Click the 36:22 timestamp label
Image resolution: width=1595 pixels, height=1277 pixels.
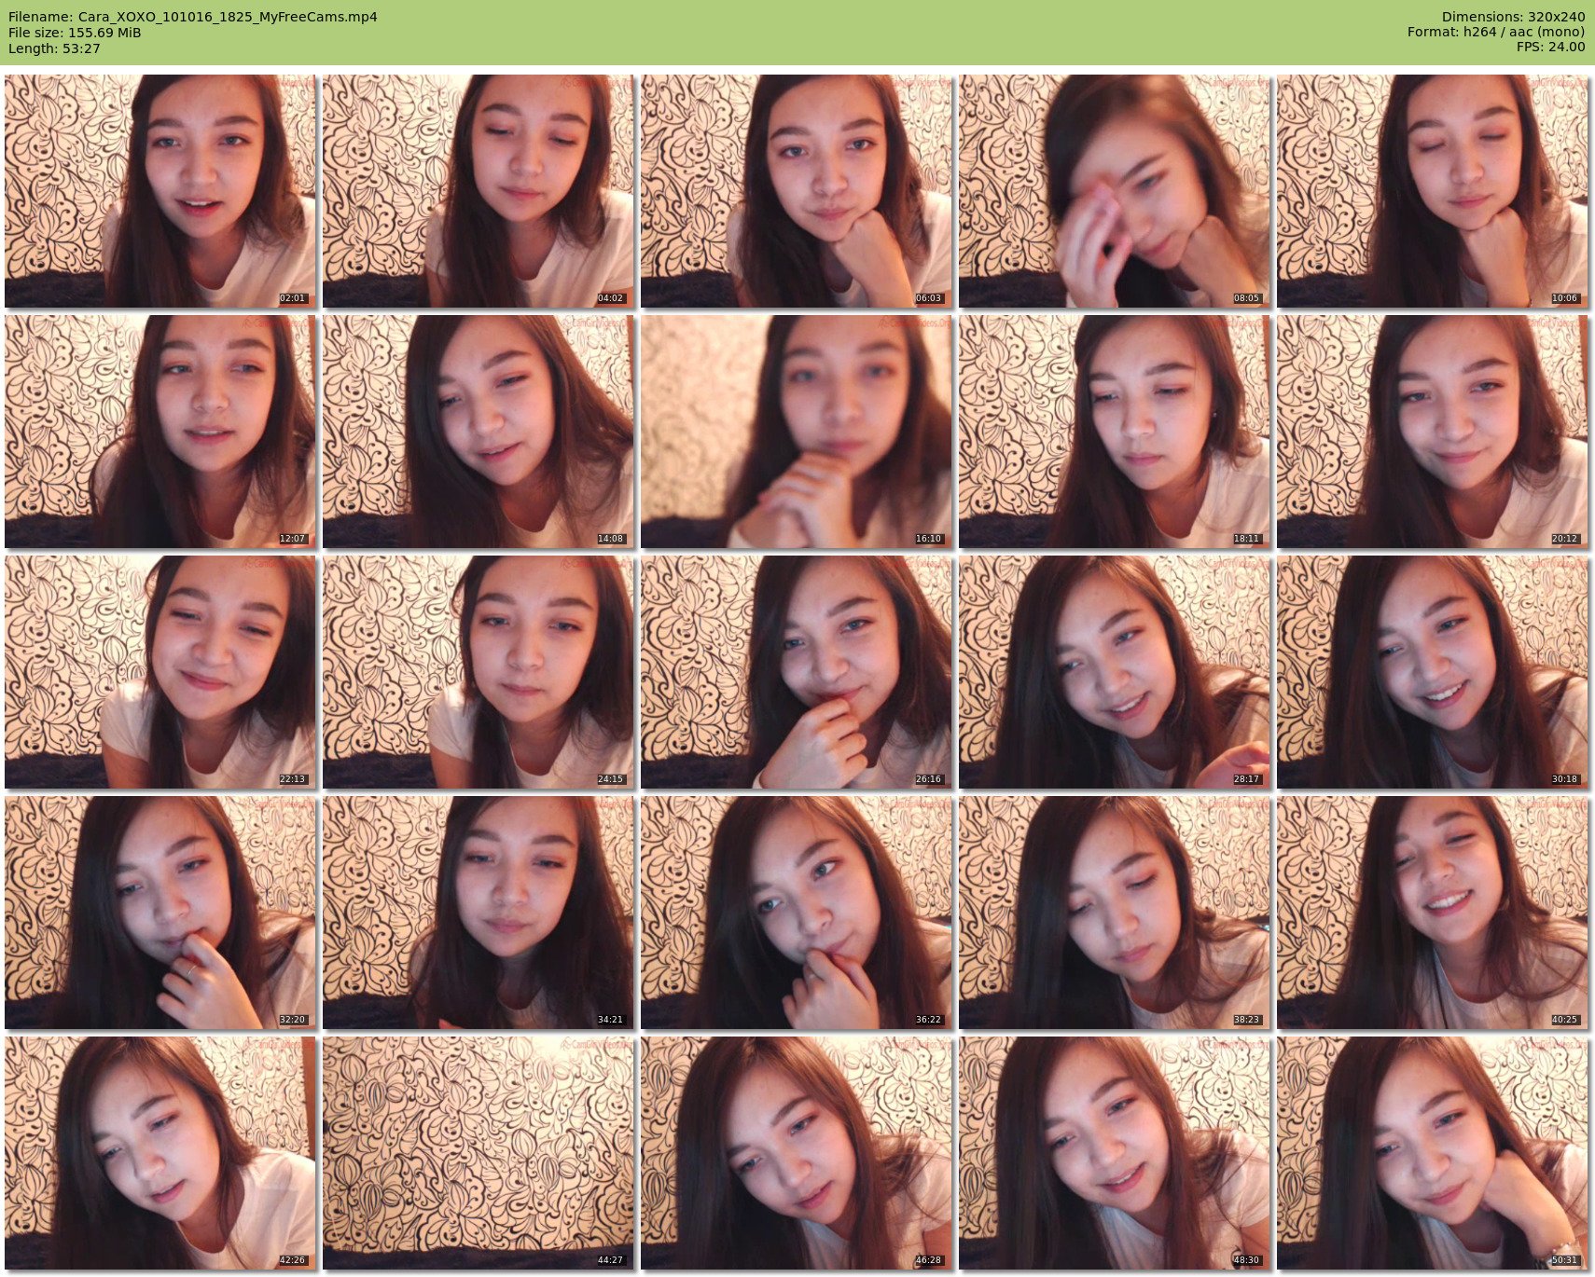tap(928, 1020)
